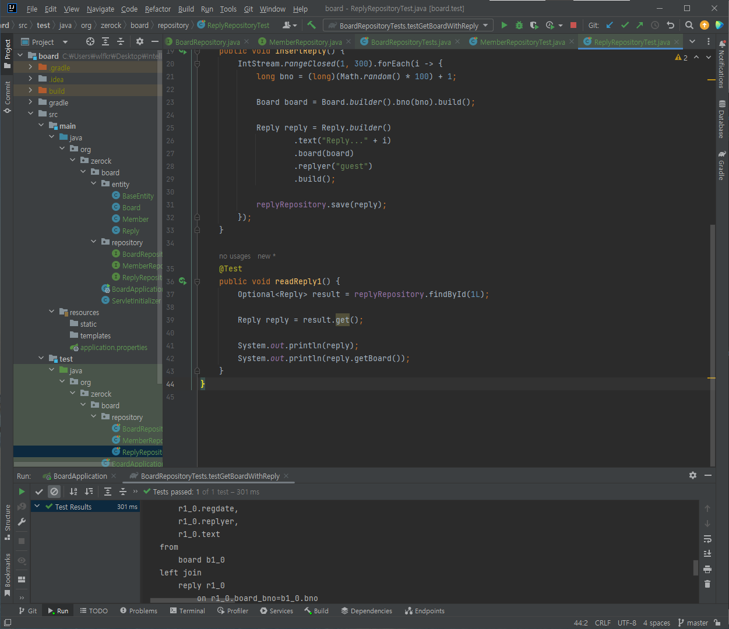Hide the Project tool window
Viewport: 729px width, 629px height.
click(155, 41)
